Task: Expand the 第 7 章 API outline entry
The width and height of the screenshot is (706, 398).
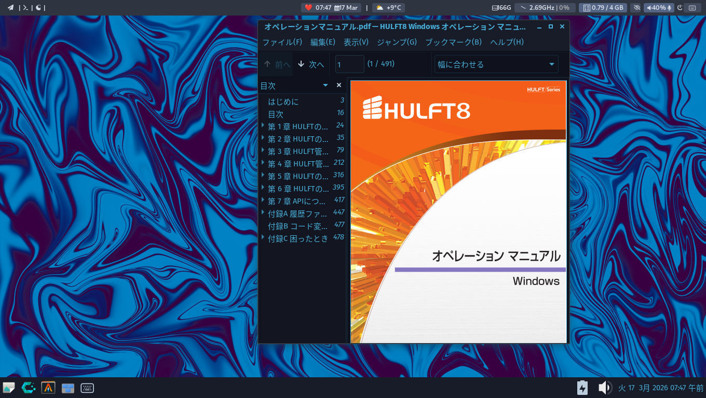Action: 263,201
